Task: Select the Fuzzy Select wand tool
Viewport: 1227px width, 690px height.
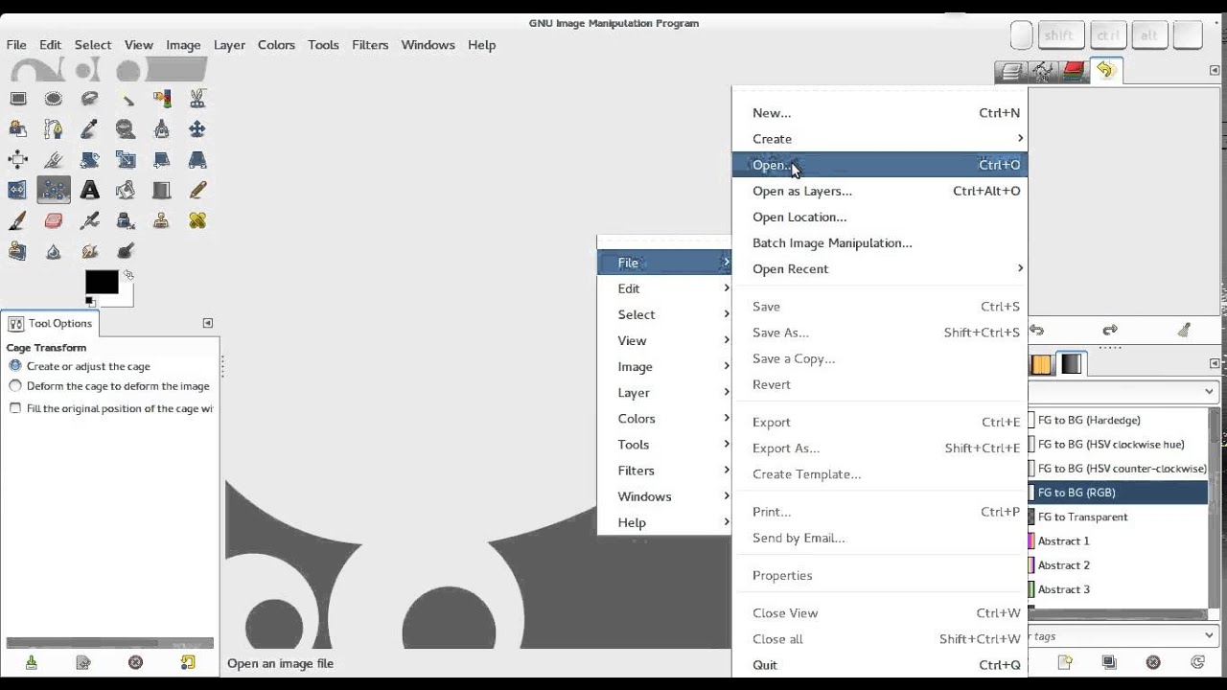Action: (x=126, y=98)
